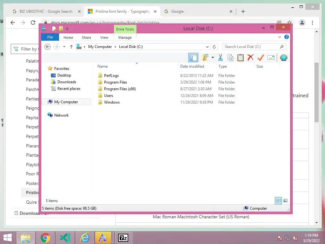Click Local Disk (C:) in address path

(x=131, y=47)
